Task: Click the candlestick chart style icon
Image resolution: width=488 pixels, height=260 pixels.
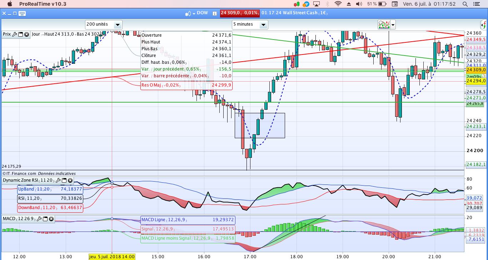Action: (188, 14)
